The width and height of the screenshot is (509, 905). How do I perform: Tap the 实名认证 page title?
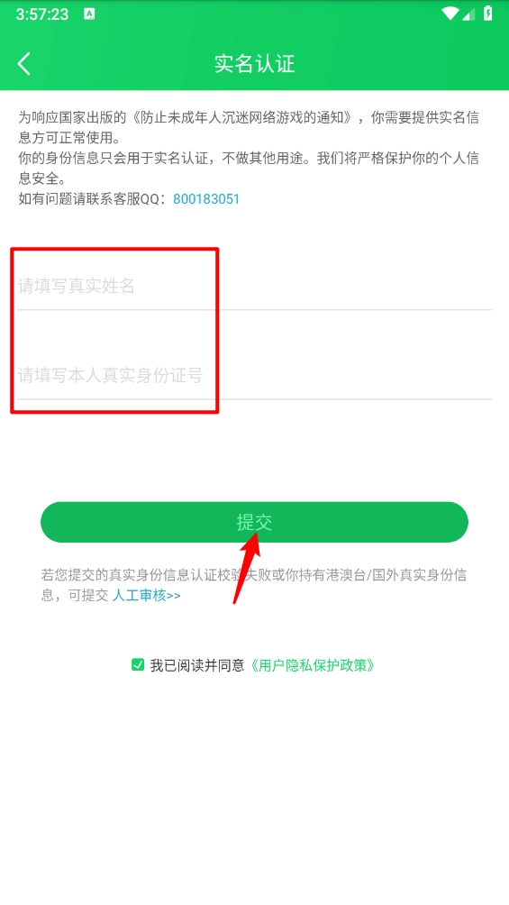[x=254, y=63]
